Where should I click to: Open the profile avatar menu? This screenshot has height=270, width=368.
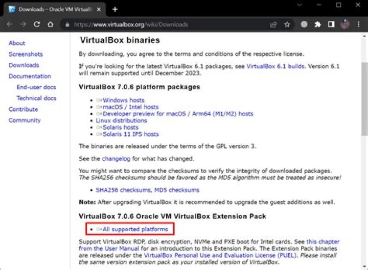pos(345,24)
